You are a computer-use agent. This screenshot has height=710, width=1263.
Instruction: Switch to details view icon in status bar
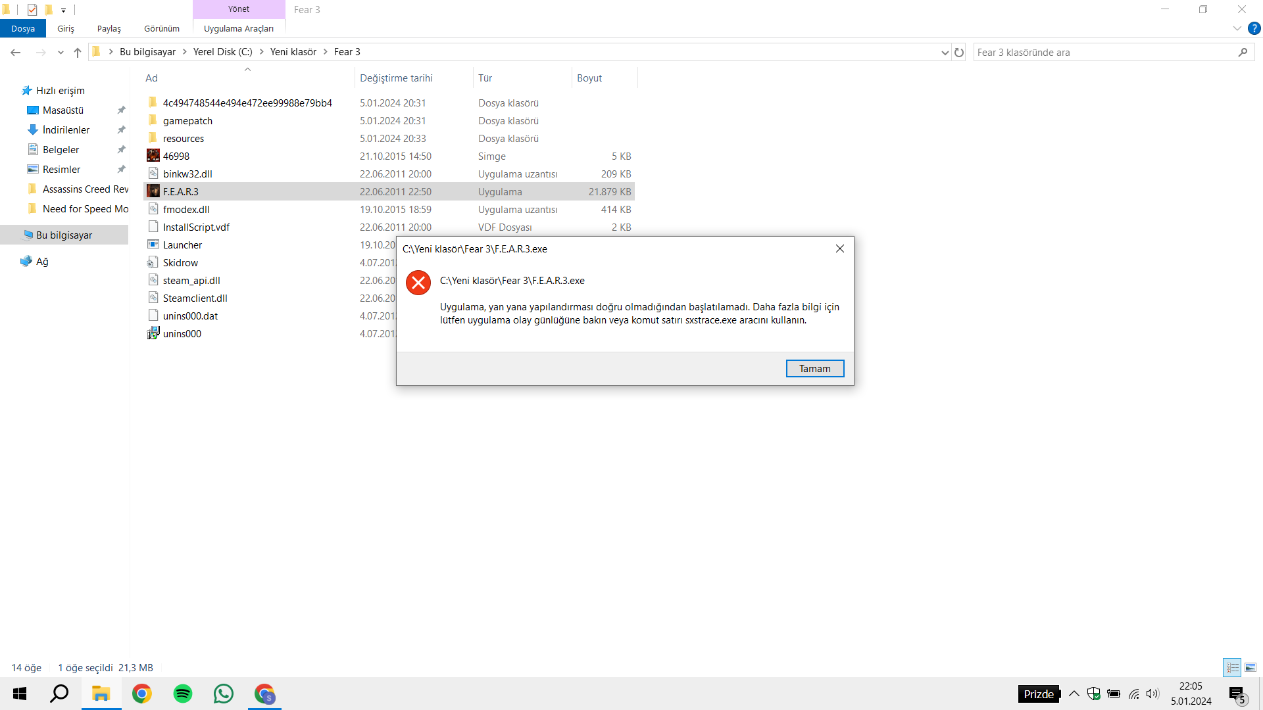pyautogui.click(x=1232, y=668)
